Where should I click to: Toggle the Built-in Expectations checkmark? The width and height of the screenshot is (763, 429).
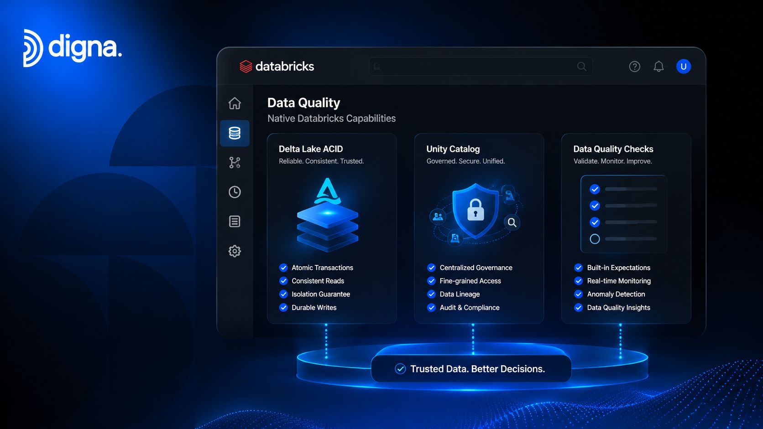tap(579, 268)
